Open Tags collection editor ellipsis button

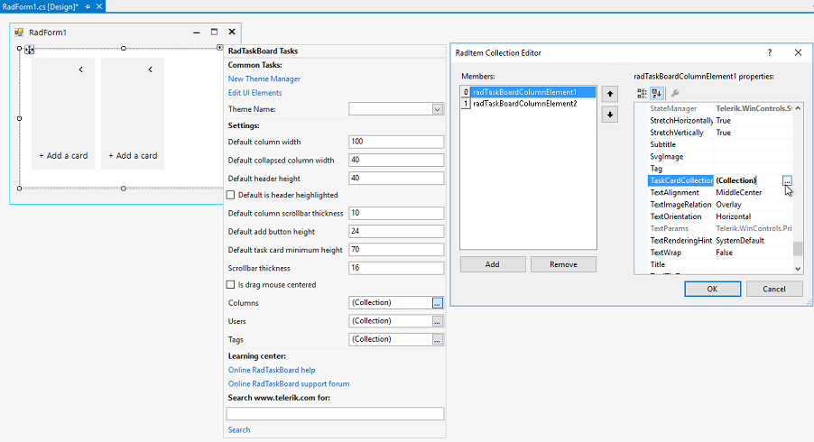(x=437, y=340)
